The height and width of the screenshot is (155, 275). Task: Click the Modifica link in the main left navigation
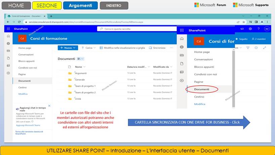(x=23, y=94)
